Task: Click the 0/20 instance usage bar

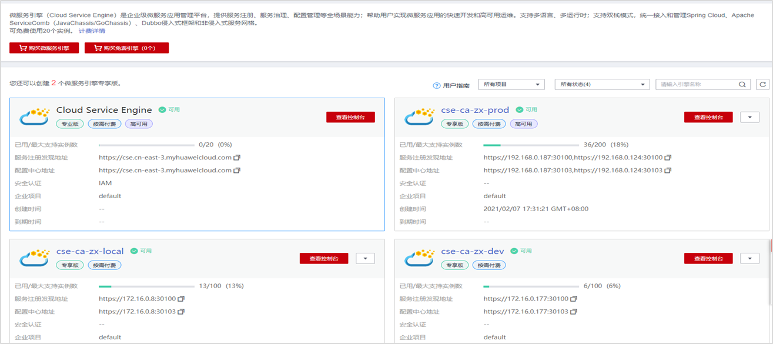Action: point(147,145)
